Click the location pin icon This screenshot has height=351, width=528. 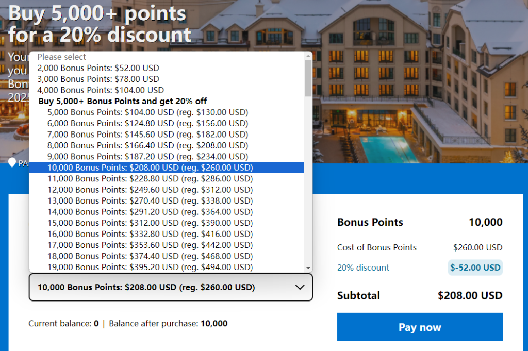click(x=12, y=163)
